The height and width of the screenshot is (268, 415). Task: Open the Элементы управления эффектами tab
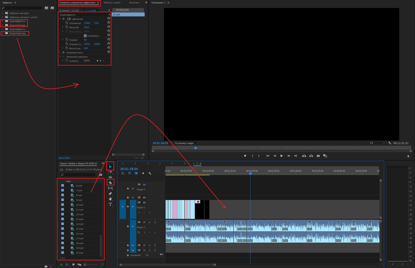[77, 2]
